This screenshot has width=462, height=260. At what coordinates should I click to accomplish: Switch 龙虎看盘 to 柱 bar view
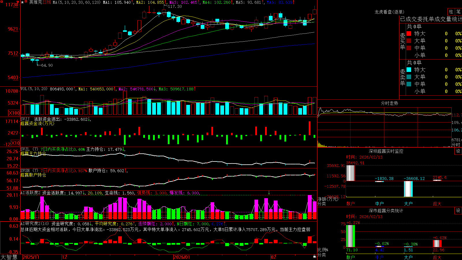click(x=451, y=12)
